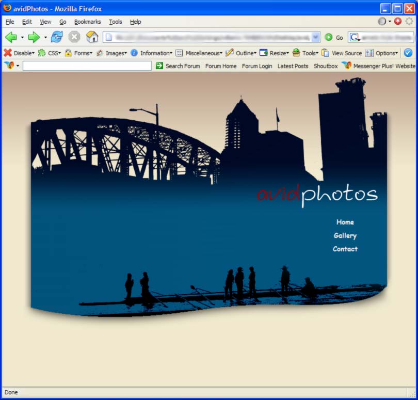Click the Contact link on the page
The image size is (418, 400).
point(345,249)
